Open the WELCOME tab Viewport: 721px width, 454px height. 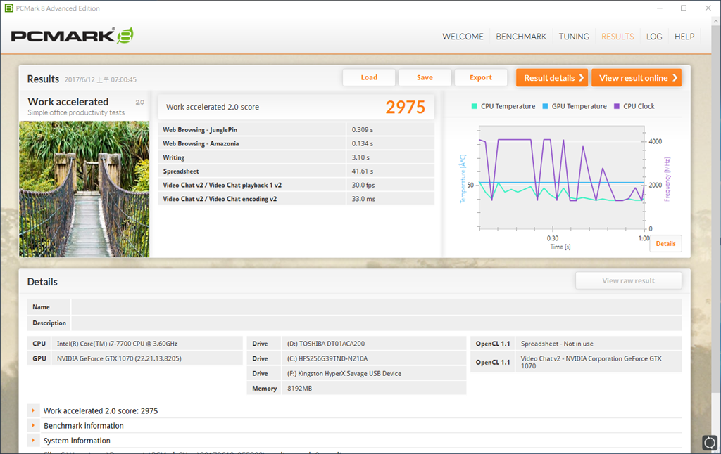pyautogui.click(x=463, y=37)
